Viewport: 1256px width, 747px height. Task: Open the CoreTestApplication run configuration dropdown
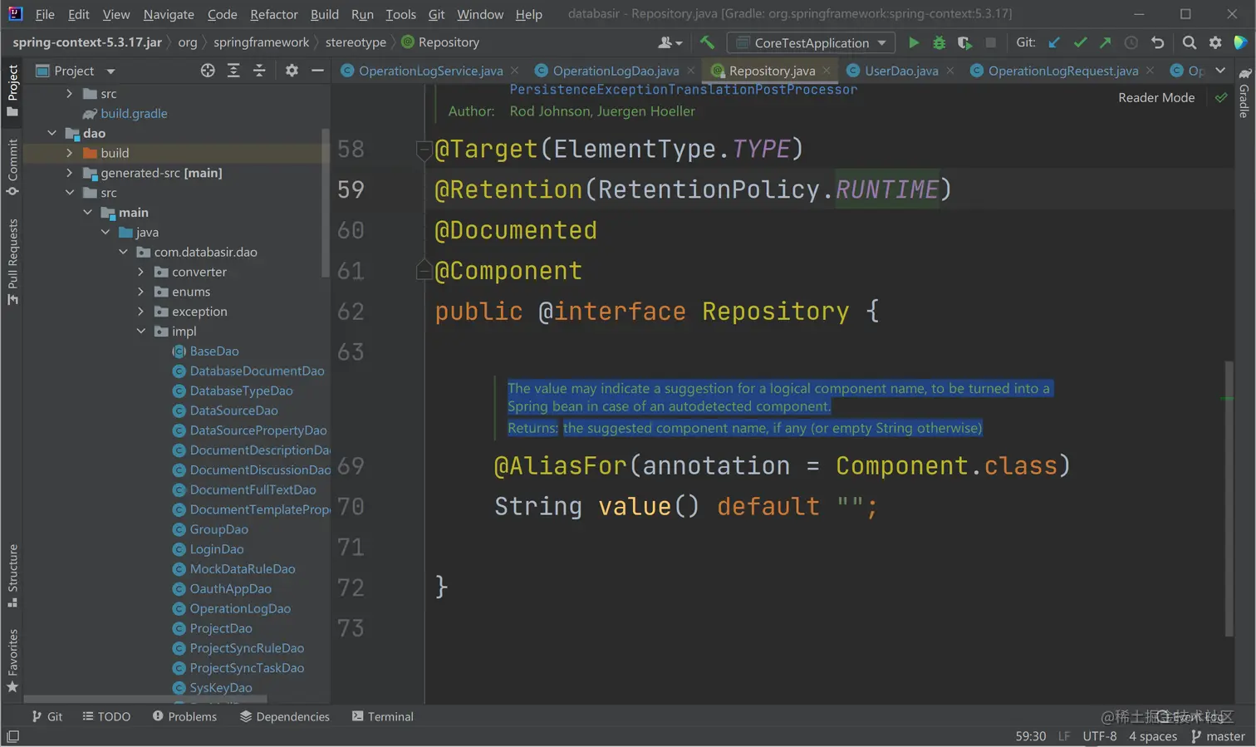[x=812, y=42]
